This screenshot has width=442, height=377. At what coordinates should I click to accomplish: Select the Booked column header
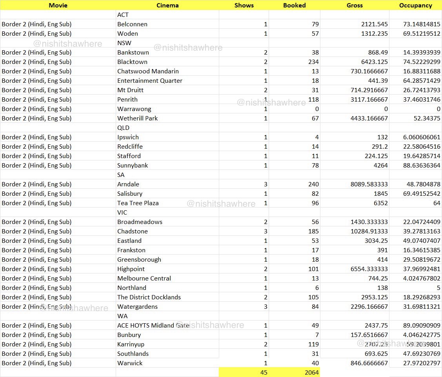(x=295, y=5)
